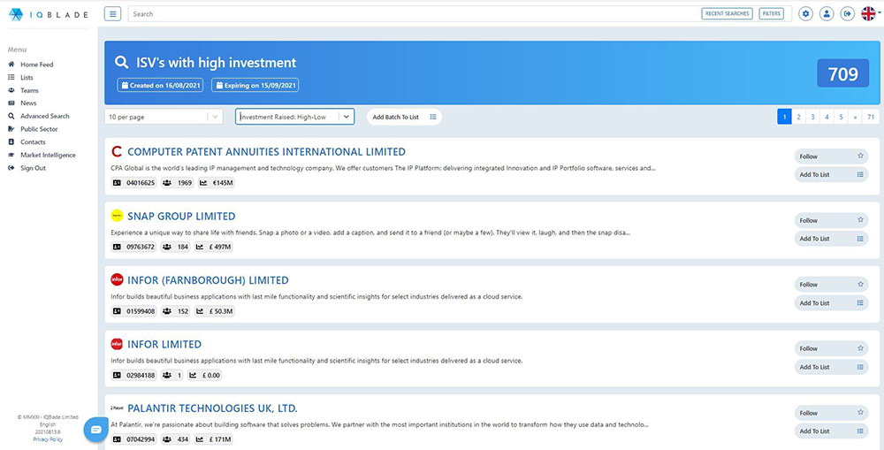
Task: Open the Investment Raised High-Low sort dropdown
Action: point(295,117)
